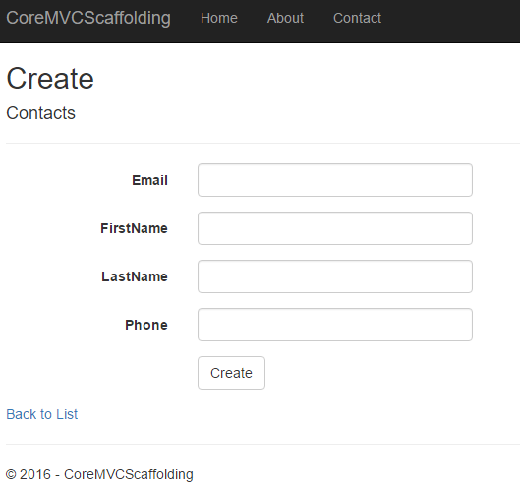Viewport: 520px width, 489px height.
Task: Open the CoreMVCScaffolding brand link
Action: (x=88, y=18)
